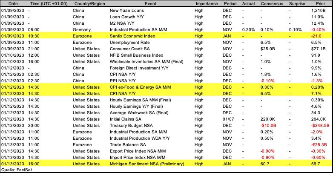This screenshot has height=173, width=333.
Task: Select Industrial Production WDA Y/Y event
Action: point(140,138)
